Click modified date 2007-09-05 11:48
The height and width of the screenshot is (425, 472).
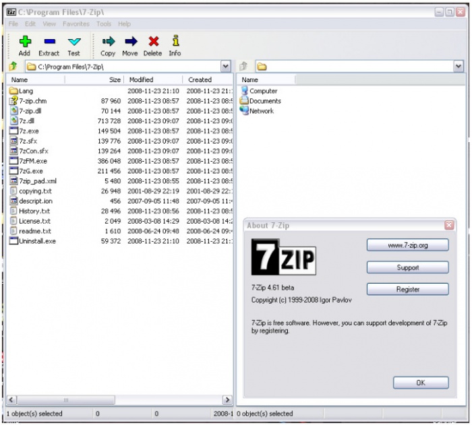pyautogui.click(x=153, y=201)
